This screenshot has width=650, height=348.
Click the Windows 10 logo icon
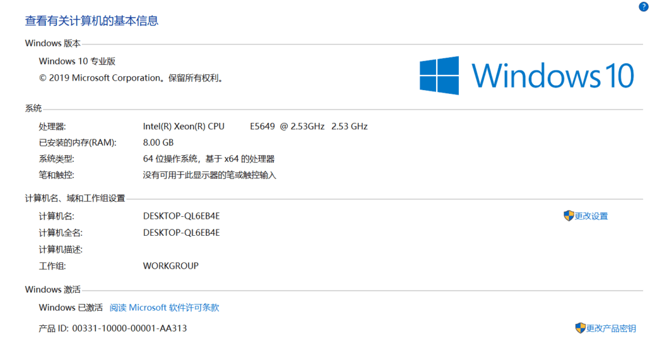point(439,75)
